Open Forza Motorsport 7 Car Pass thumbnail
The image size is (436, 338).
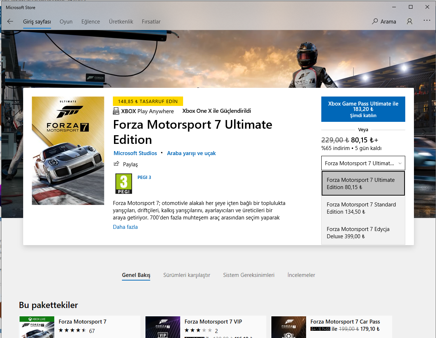coord(289,327)
